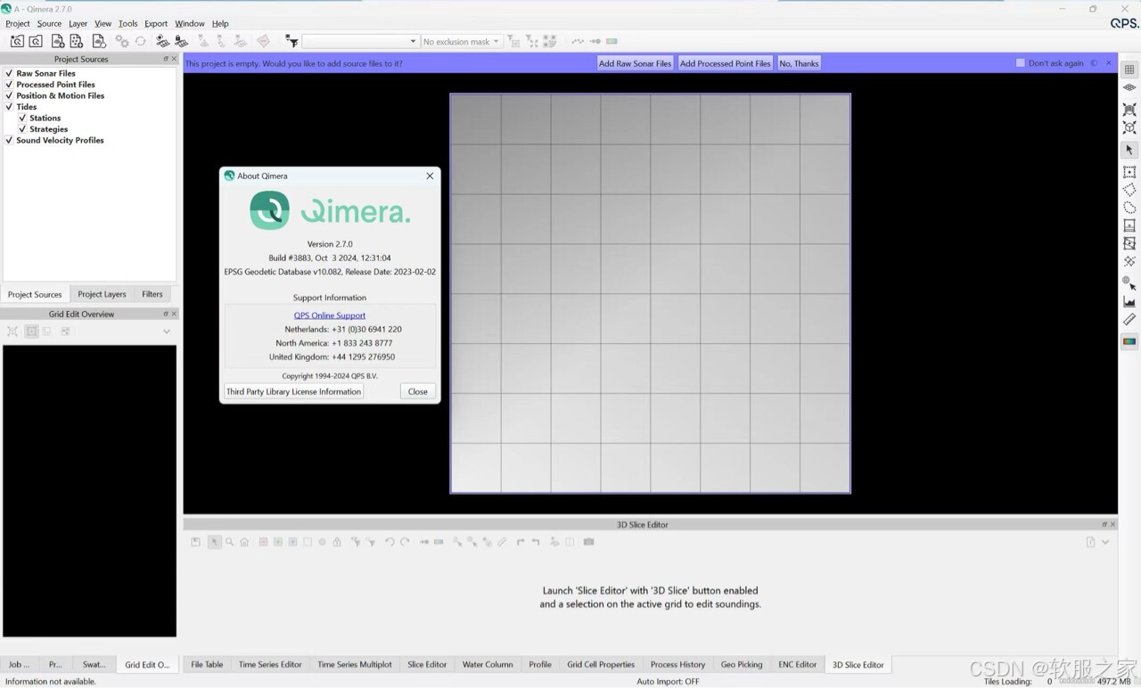Open the empty filter combo box in the toolbar
Screen dimensions: 1141x688
(x=360, y=41)
